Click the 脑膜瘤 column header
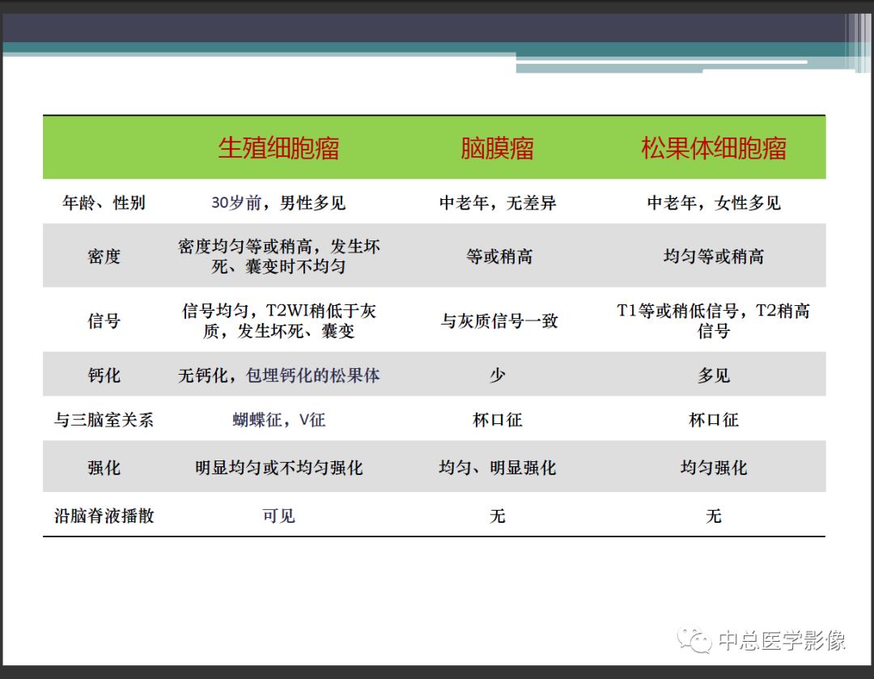Screen dimensions: 874x679 click(x=497, y=148)
